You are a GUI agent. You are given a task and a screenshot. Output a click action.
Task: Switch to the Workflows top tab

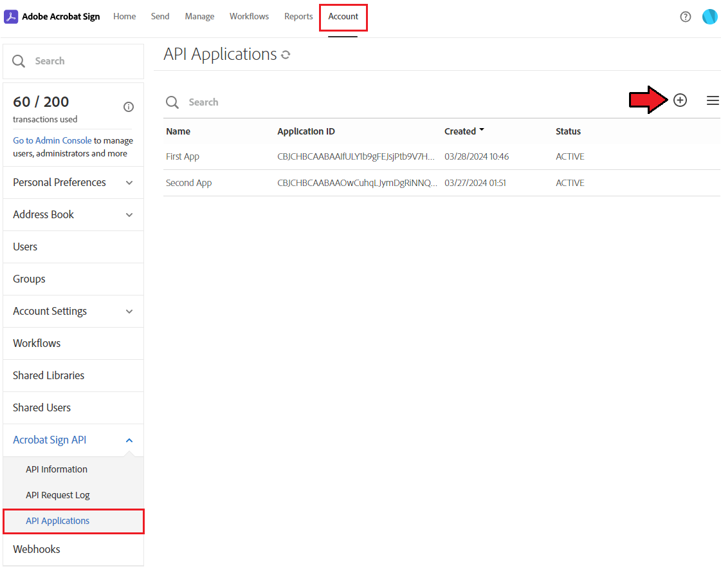tap(249, 17)
